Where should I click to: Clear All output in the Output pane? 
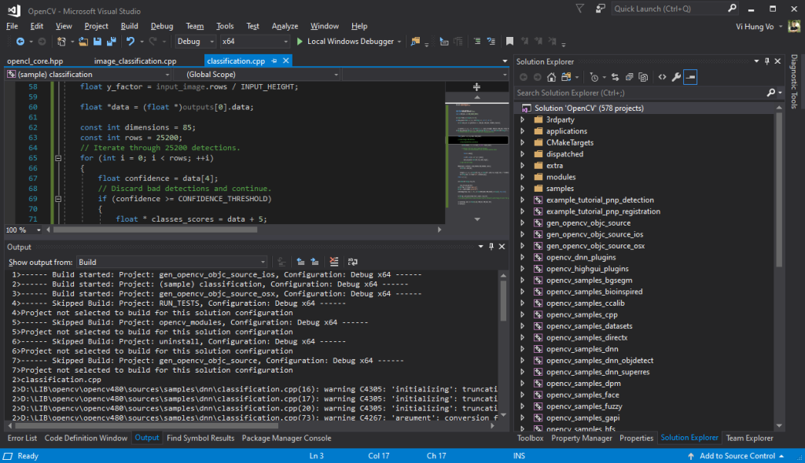(x=334, y=263)
